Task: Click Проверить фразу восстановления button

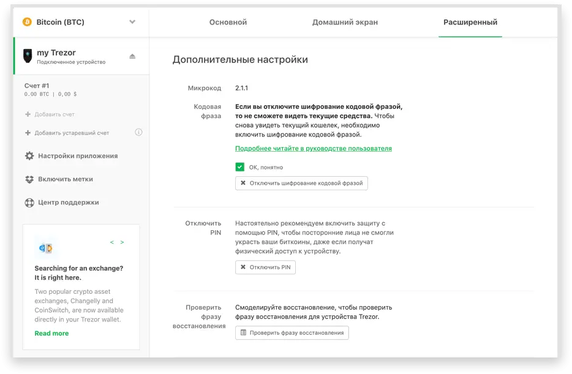Action: (292, 332)
